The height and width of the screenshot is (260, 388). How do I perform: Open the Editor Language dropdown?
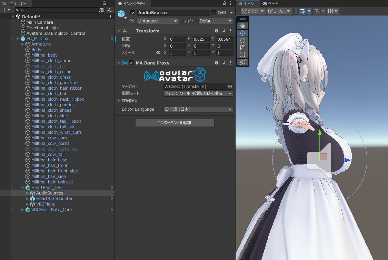pos(198,109)
